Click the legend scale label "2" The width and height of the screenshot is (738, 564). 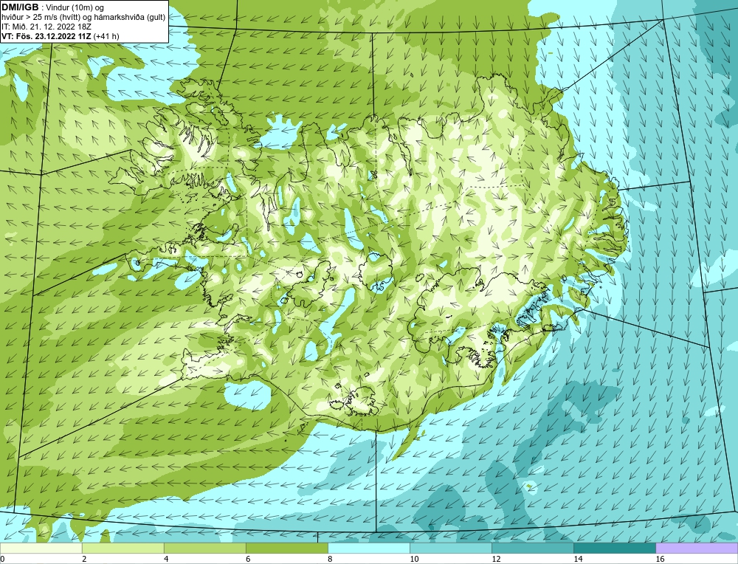click(x=84, y=559)
